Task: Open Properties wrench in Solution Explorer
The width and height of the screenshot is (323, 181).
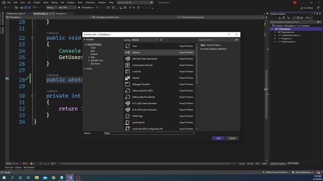Action: 307,18
